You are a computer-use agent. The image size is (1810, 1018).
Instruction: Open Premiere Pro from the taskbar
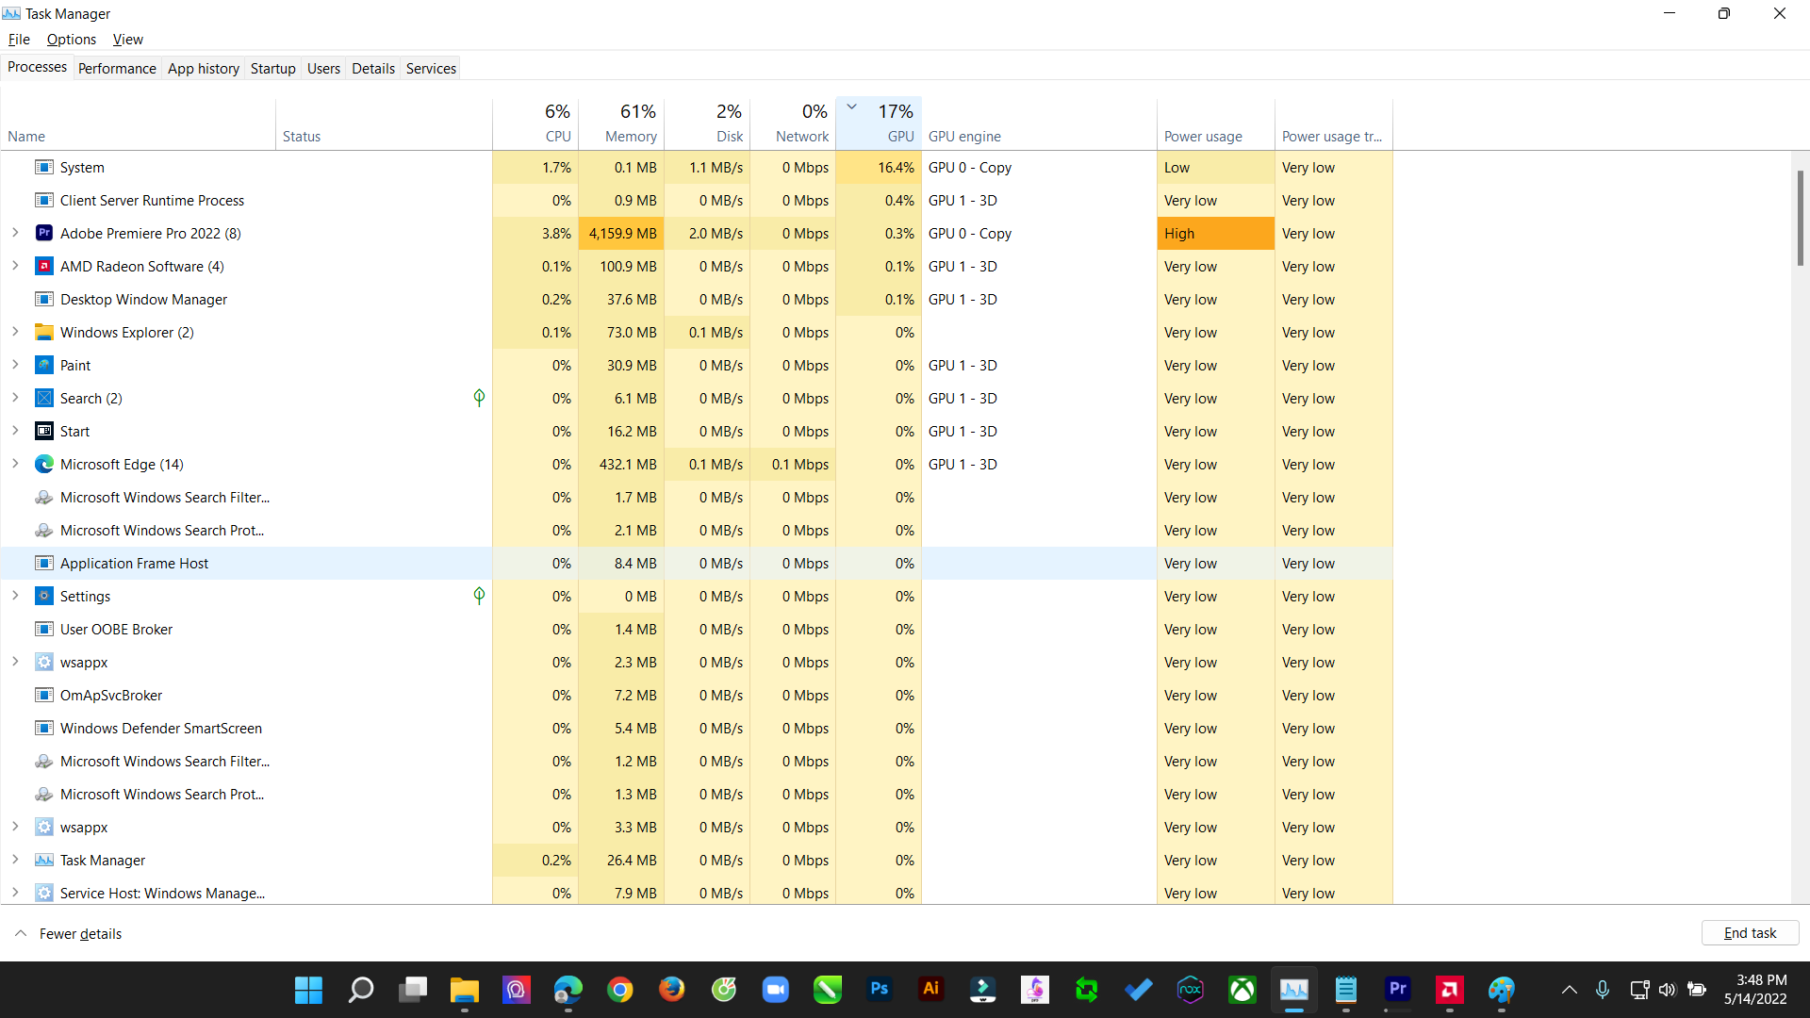pyautogui.click(x=1398, y=990)
